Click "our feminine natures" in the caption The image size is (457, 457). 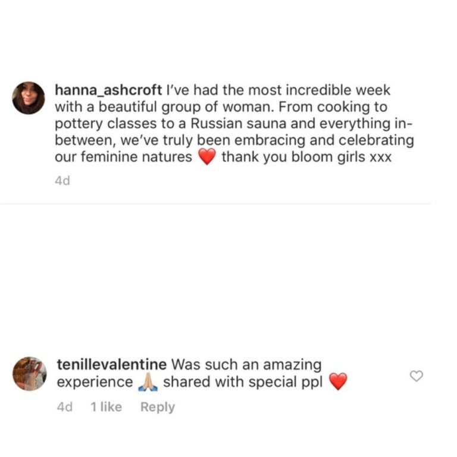[x=123, y=158]
